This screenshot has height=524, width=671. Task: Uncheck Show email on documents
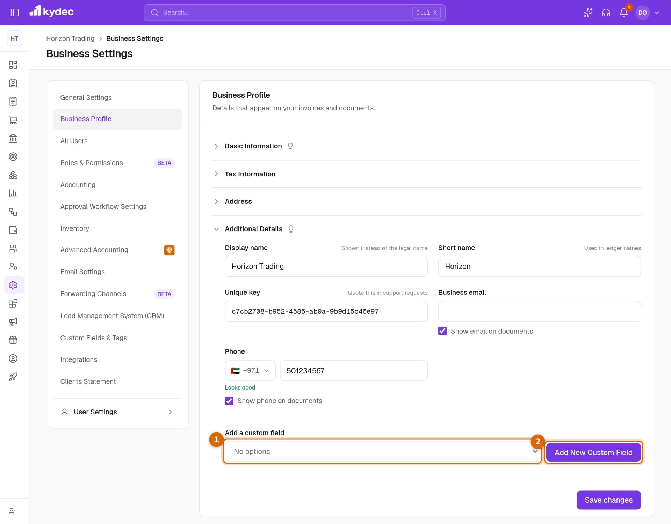(442, 331)
